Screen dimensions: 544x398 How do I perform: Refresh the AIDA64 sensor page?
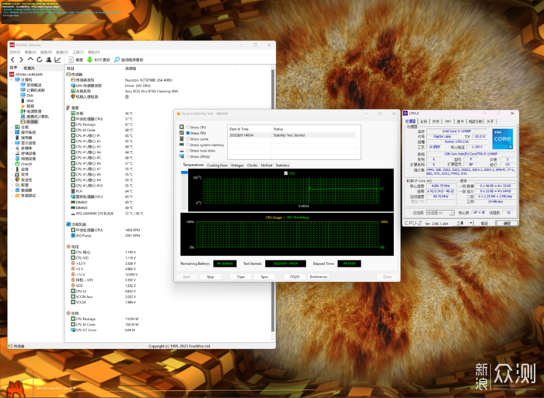point(39,60)
